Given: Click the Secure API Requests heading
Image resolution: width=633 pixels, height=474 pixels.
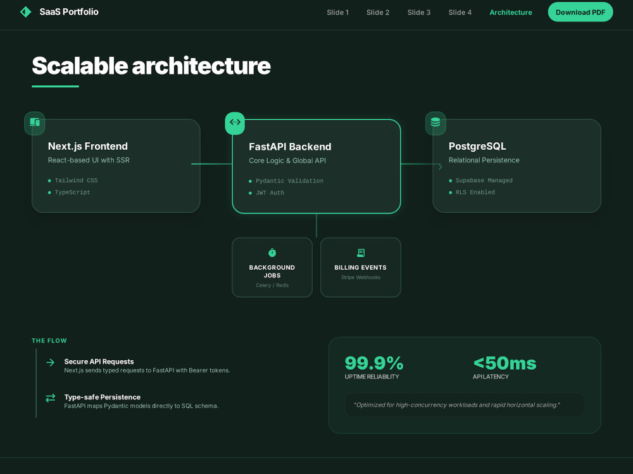Looking at the screenshot, I should pyautogui.click(x=99, y=362).
